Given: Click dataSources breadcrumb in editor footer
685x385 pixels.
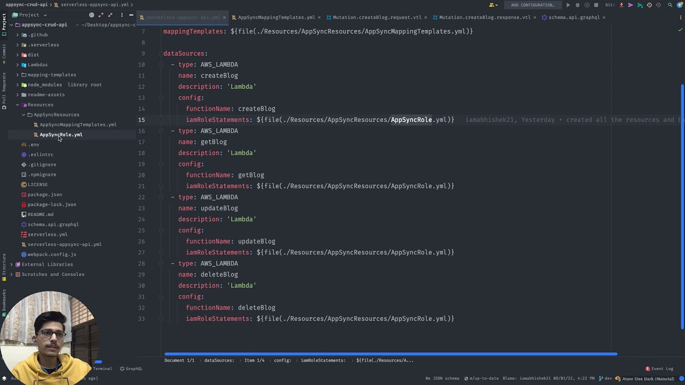Looking at the screenshot, I should (219, 360).
